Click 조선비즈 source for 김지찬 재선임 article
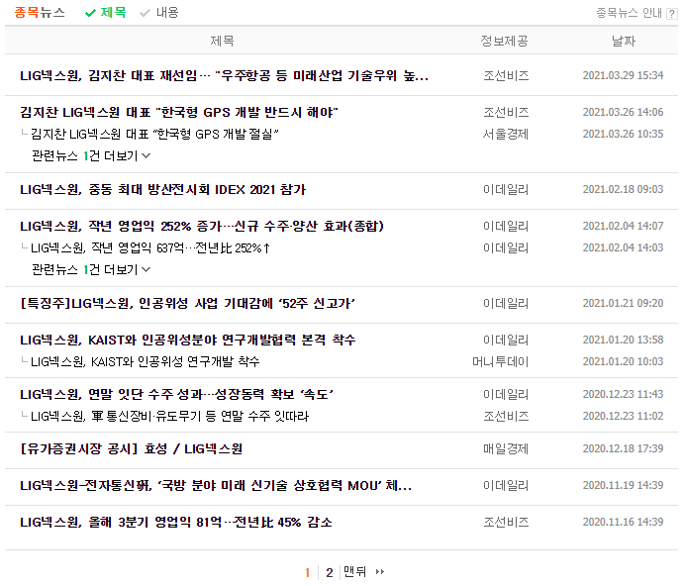 (506, 75)
